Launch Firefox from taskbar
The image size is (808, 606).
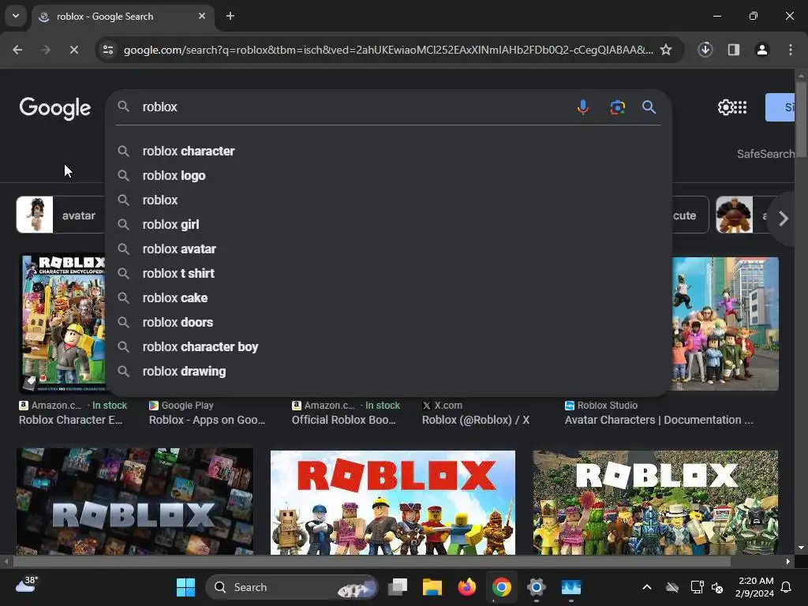point(467,587)
